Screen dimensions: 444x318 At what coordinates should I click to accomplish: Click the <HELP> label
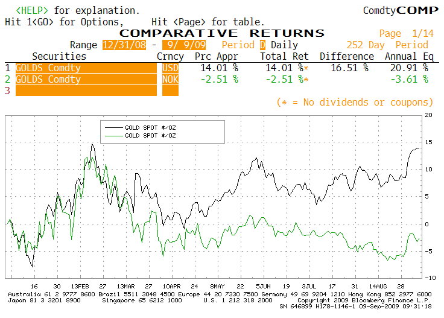[32, 10]
